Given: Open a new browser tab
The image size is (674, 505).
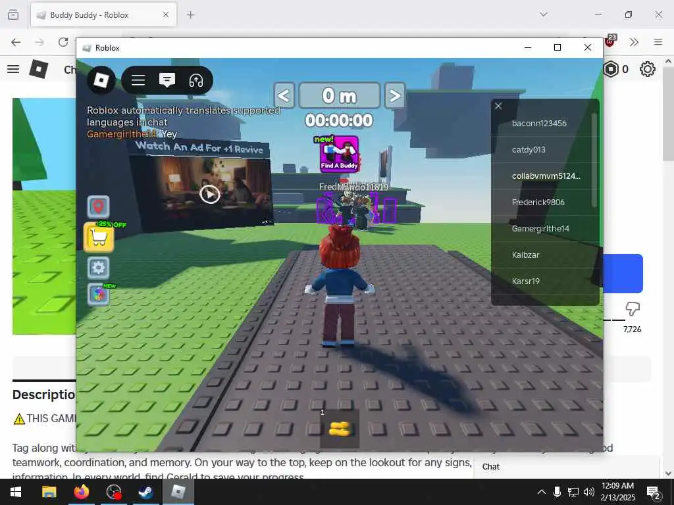Looking at the screenshot, I should [x=190, y=15].
